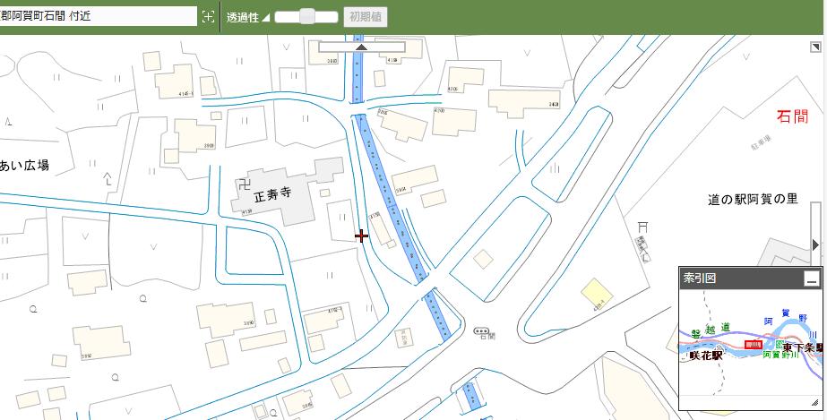Image resolution: width=827 pixels, height=420 pixels.
Task: Click the red crosshair map center marker
Action: 361,236
